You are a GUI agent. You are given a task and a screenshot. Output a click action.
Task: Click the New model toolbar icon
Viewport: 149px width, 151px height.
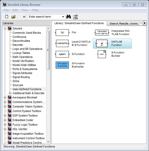(7, 17)
